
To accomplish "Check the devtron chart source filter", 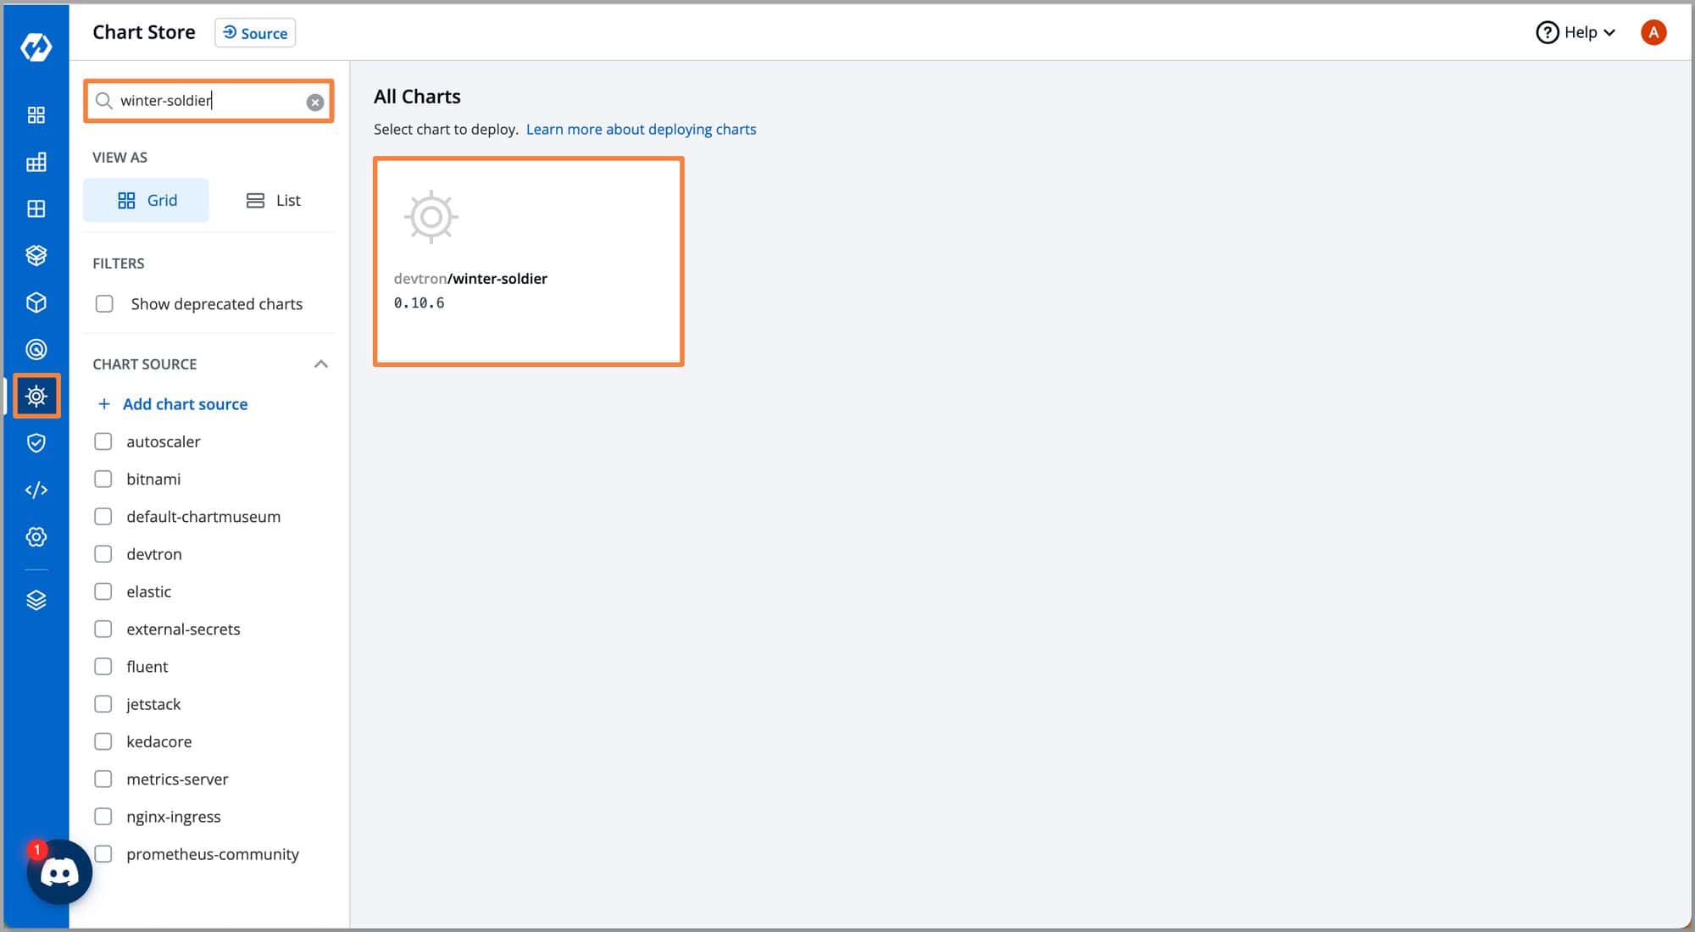I will pos(104,554).
